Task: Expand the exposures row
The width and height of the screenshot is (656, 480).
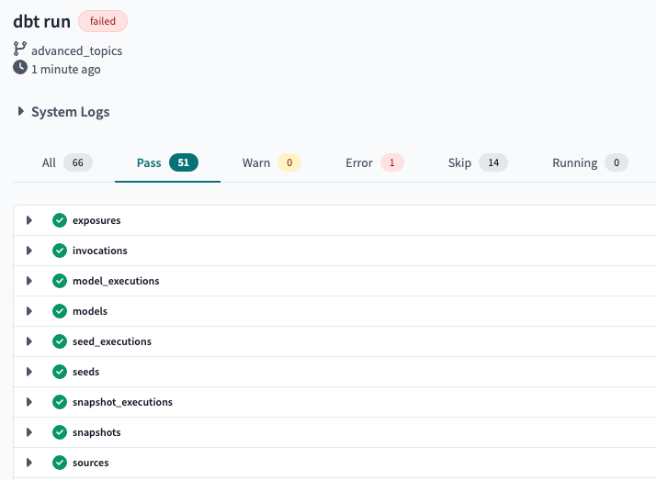Action: (28, 220)
